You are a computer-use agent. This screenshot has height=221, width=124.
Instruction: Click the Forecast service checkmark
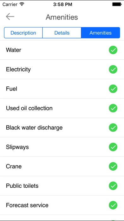(x=113, y=205)
